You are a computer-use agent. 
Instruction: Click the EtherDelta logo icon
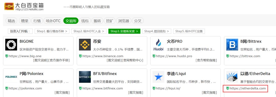[x=232, y=77]
